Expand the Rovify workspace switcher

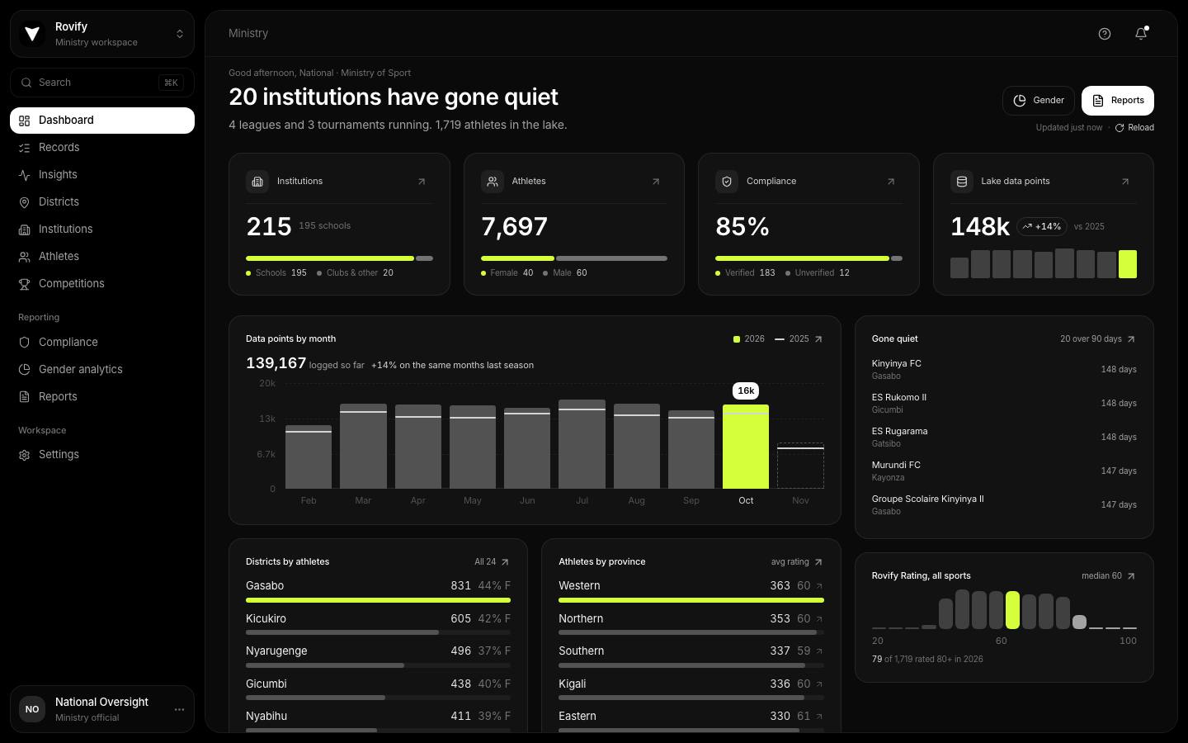102,34
